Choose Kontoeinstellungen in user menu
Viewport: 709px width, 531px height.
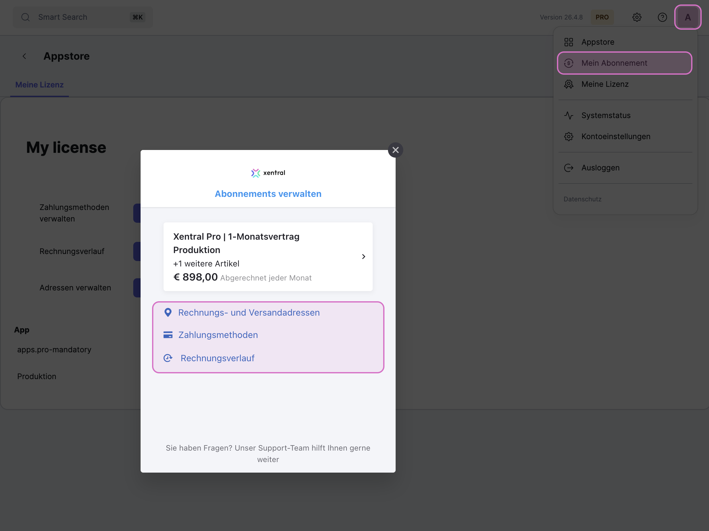point(615,137)
